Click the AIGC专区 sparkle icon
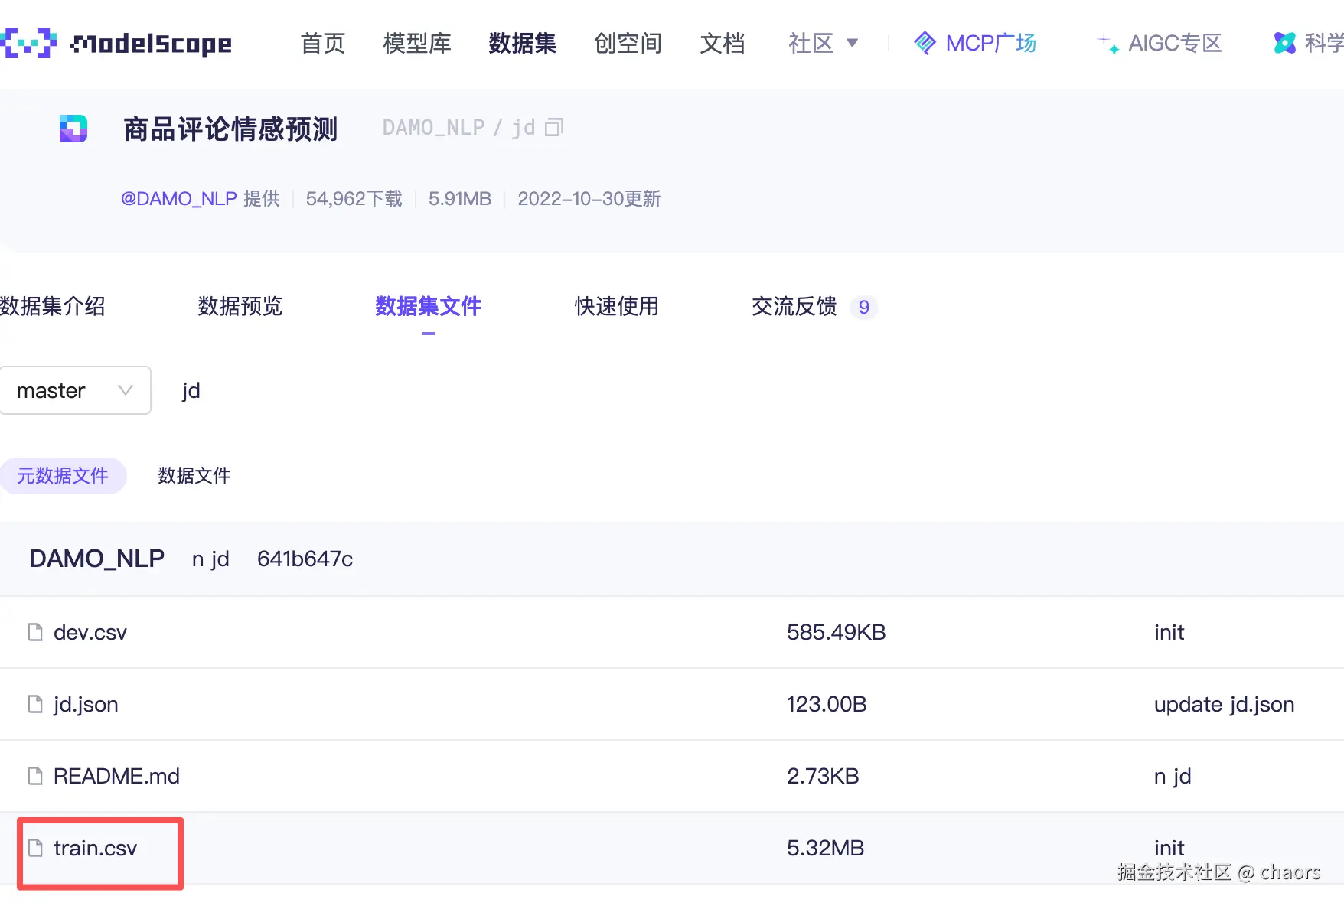 1107,43
